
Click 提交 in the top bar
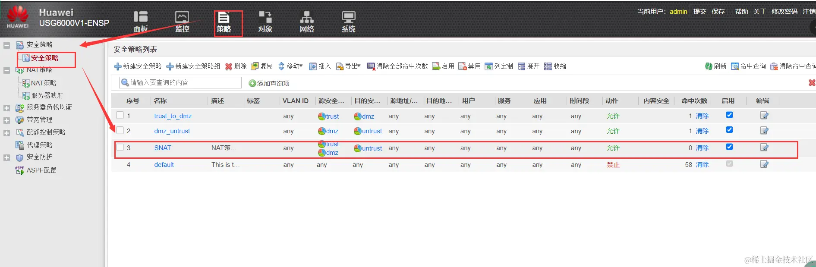click(699, 12)
